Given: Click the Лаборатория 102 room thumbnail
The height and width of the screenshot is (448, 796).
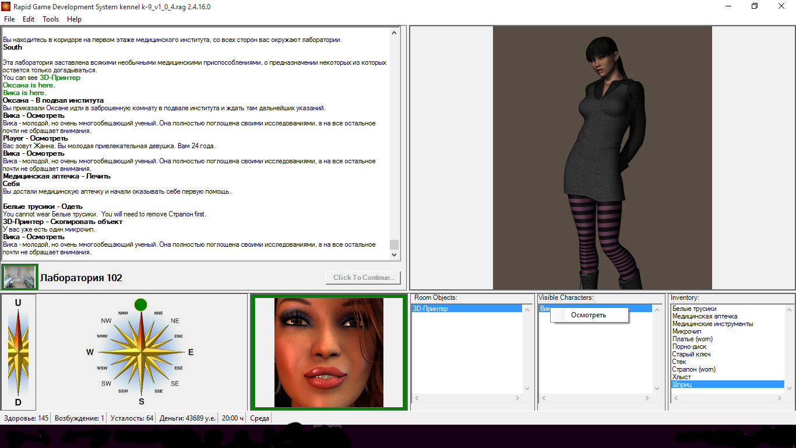Looking at the screenshot, I should tap(20, 277).
